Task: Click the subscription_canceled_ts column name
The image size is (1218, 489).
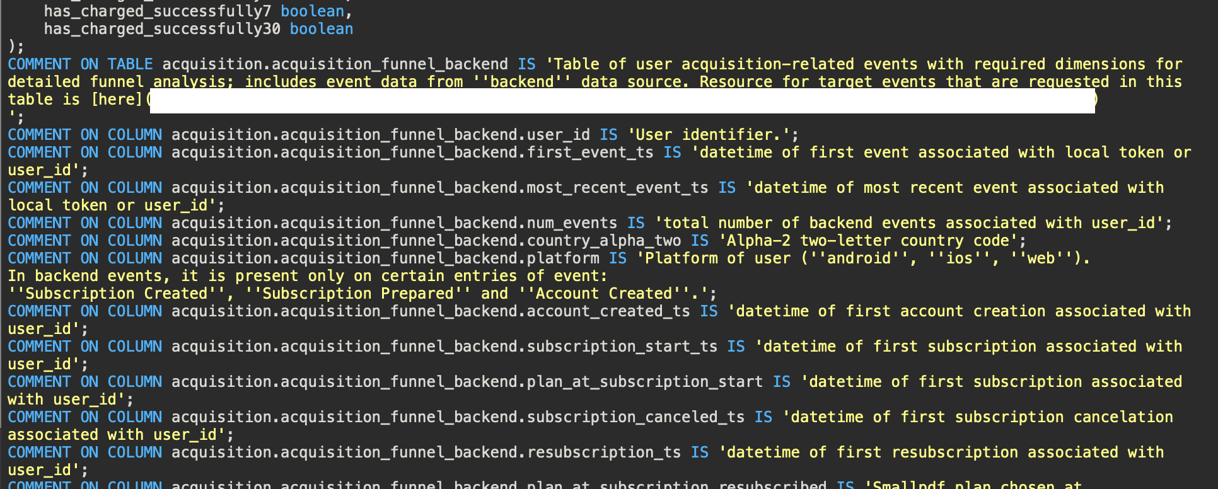Action: click(635, 417)
